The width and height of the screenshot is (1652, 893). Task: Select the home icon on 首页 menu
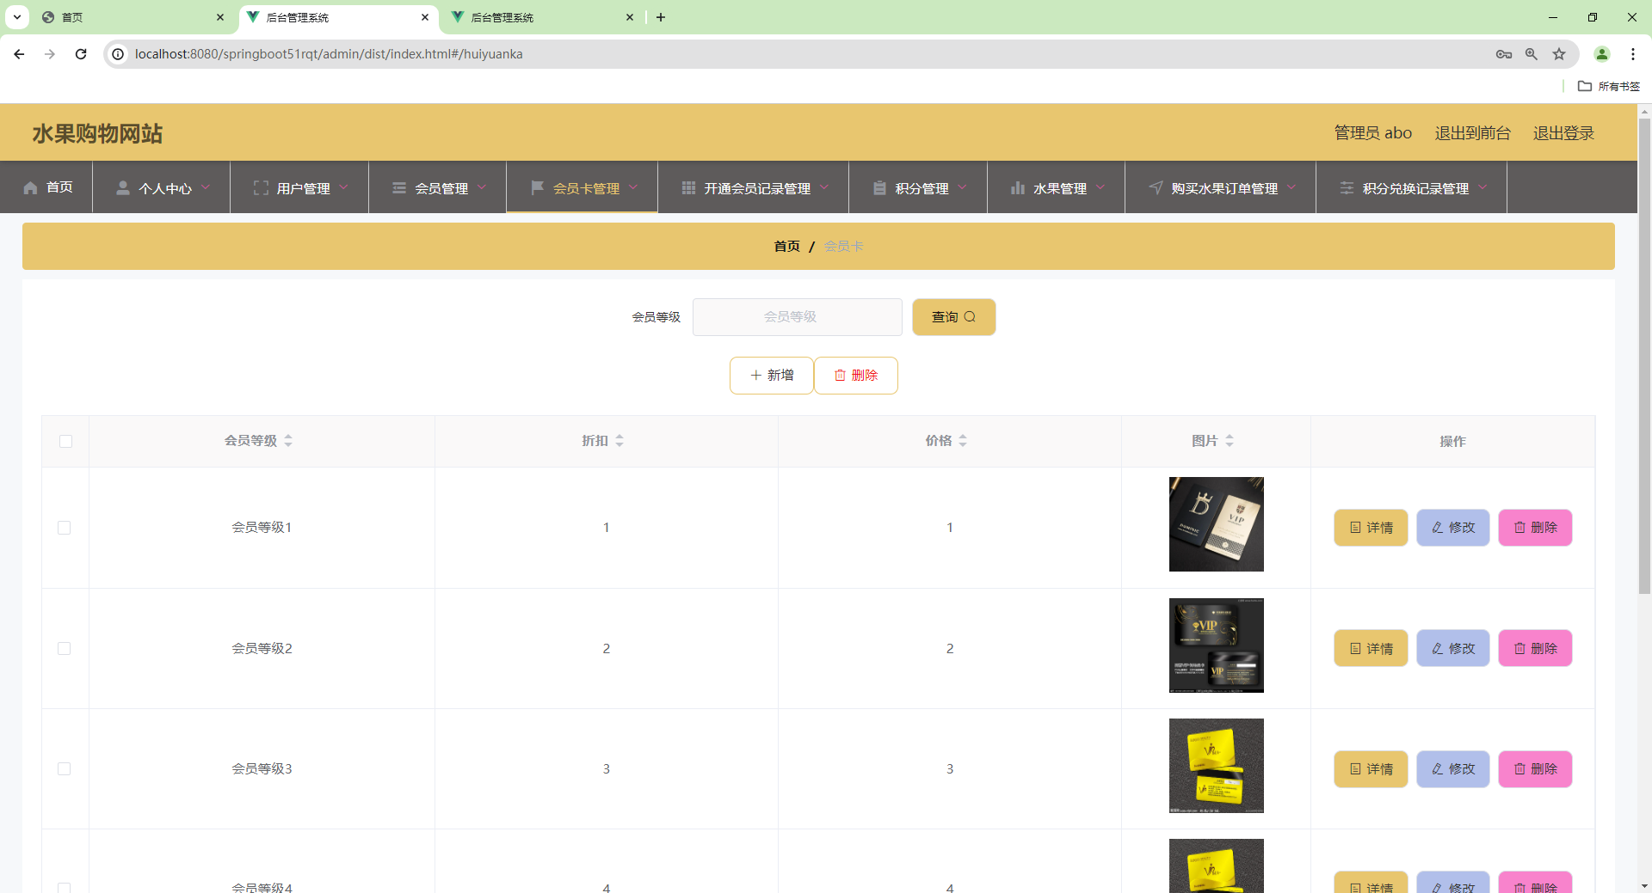tap(31, 187)
